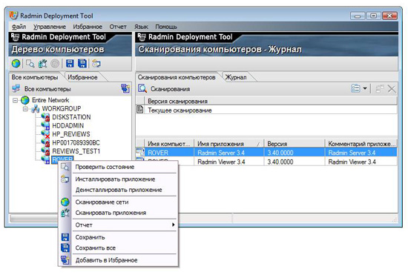The image size is (408, 275).
Task: Open the Отчет menu in menu bar
Action: point(118,27)
